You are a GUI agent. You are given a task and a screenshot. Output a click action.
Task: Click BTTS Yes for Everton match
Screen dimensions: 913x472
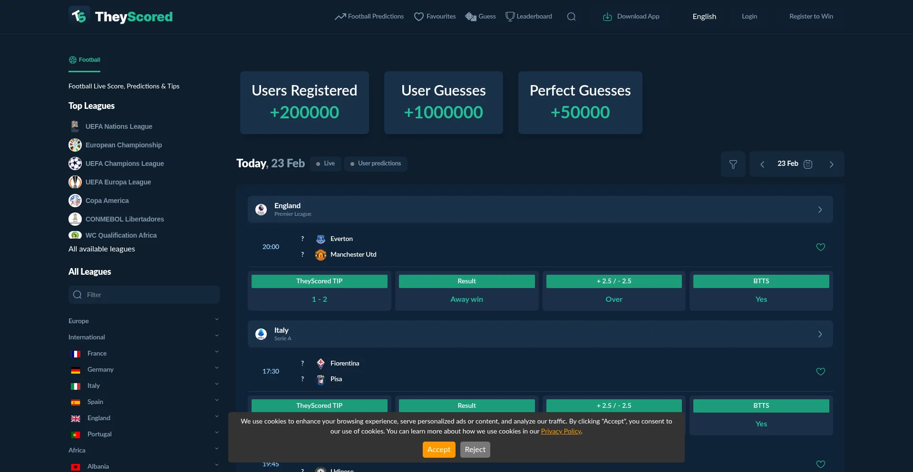click(761, 299)
